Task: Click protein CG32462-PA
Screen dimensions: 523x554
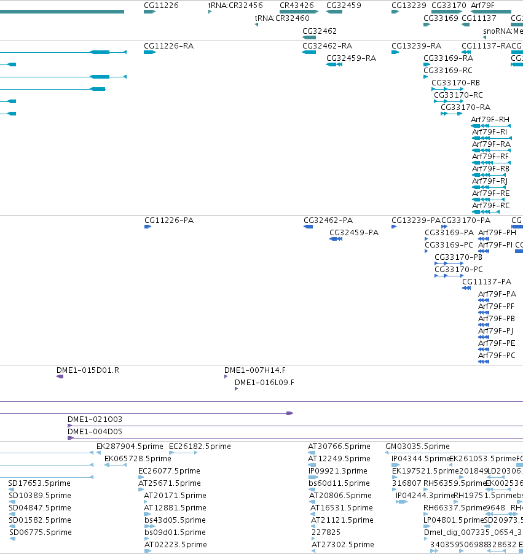Action: click(x=308, y=227)
